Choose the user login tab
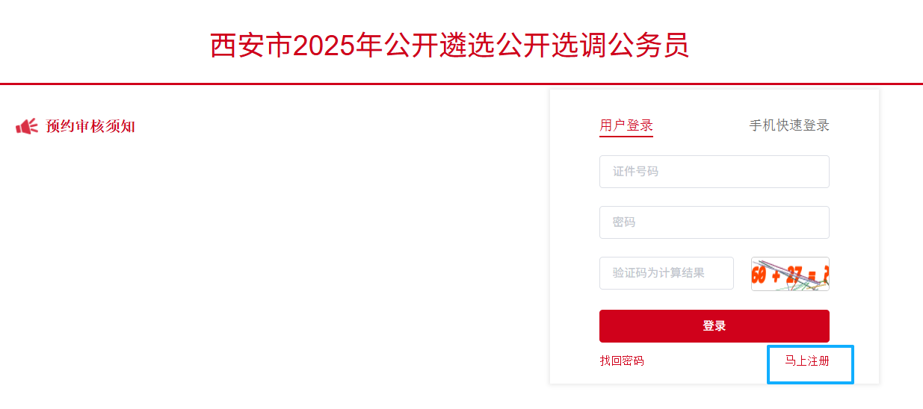The image size is (923, 409). point(626,125)
